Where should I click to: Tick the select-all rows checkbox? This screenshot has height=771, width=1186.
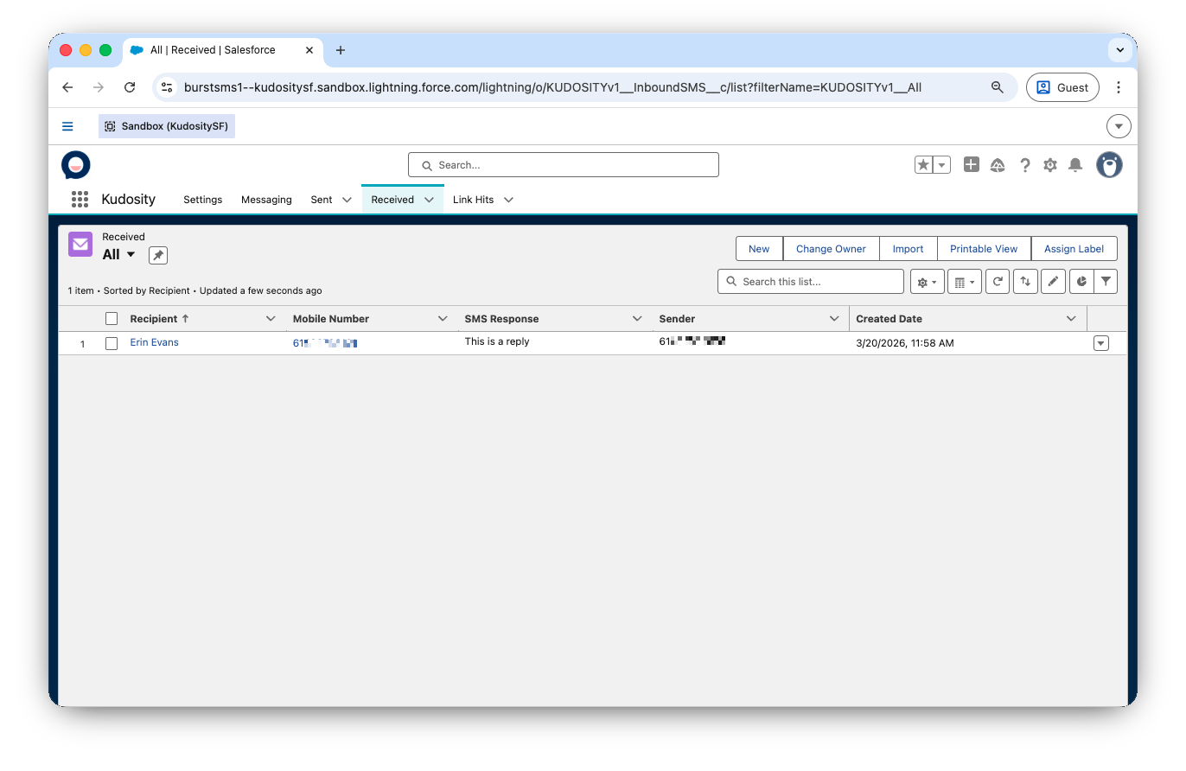pyautogui.click(x=112, y=319)
